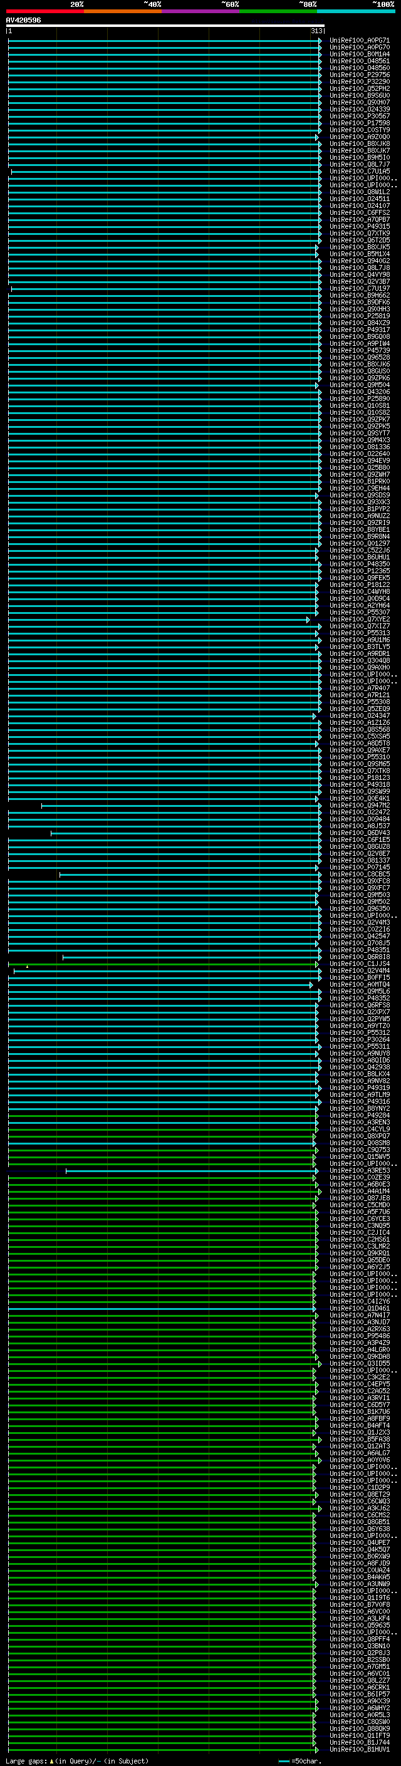This screenshot has width=401, height=1766.
Task: Click the orange ~40% legend color bar
Action: 122,11
